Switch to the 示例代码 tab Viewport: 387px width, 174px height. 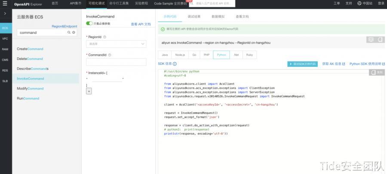click(170, 16)
